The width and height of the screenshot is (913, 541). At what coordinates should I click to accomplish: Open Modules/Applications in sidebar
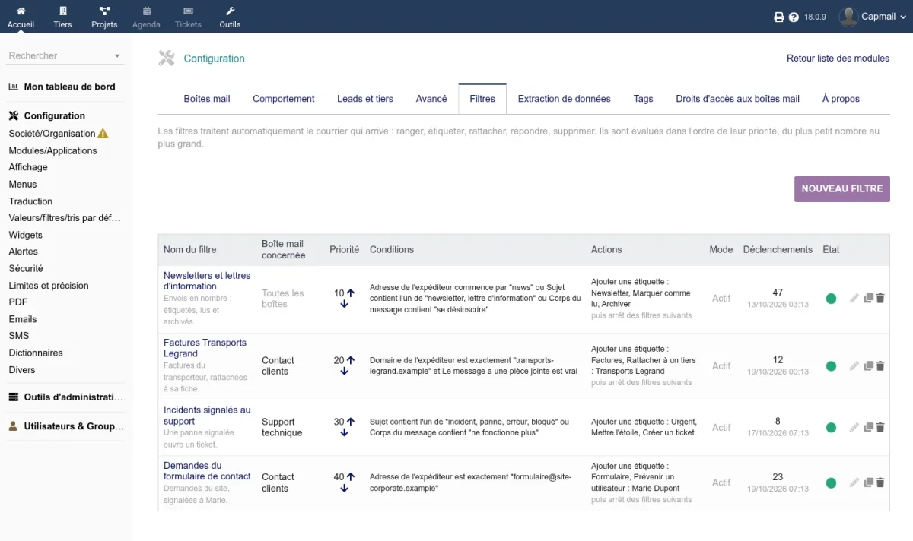click(53, 150)
